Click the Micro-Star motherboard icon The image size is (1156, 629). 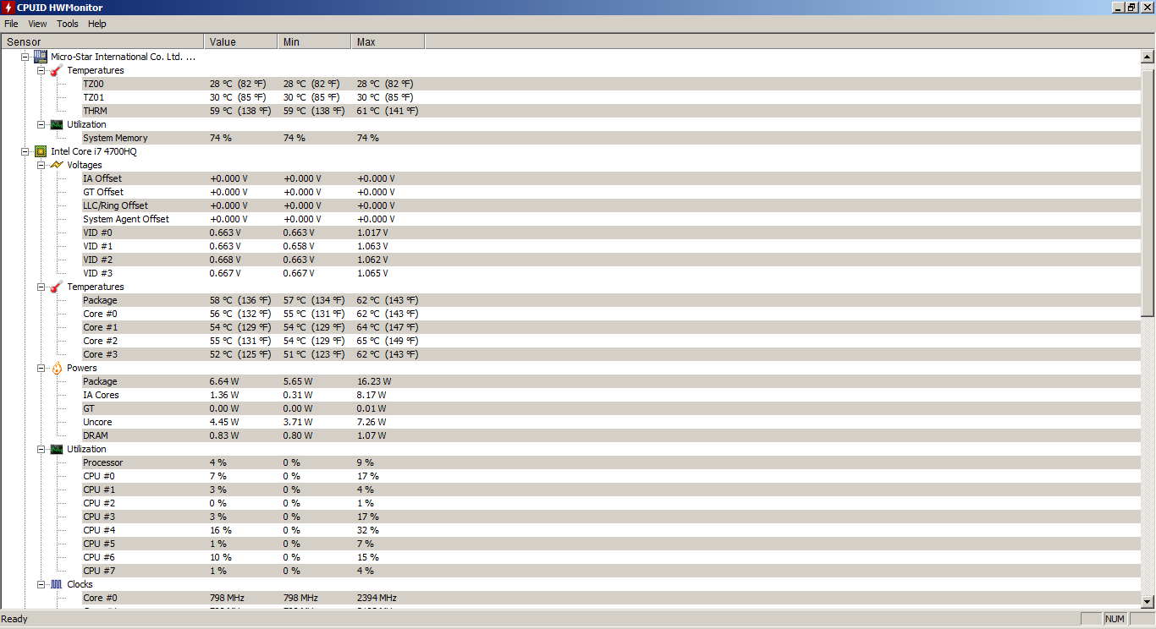[x=40, y=57]
